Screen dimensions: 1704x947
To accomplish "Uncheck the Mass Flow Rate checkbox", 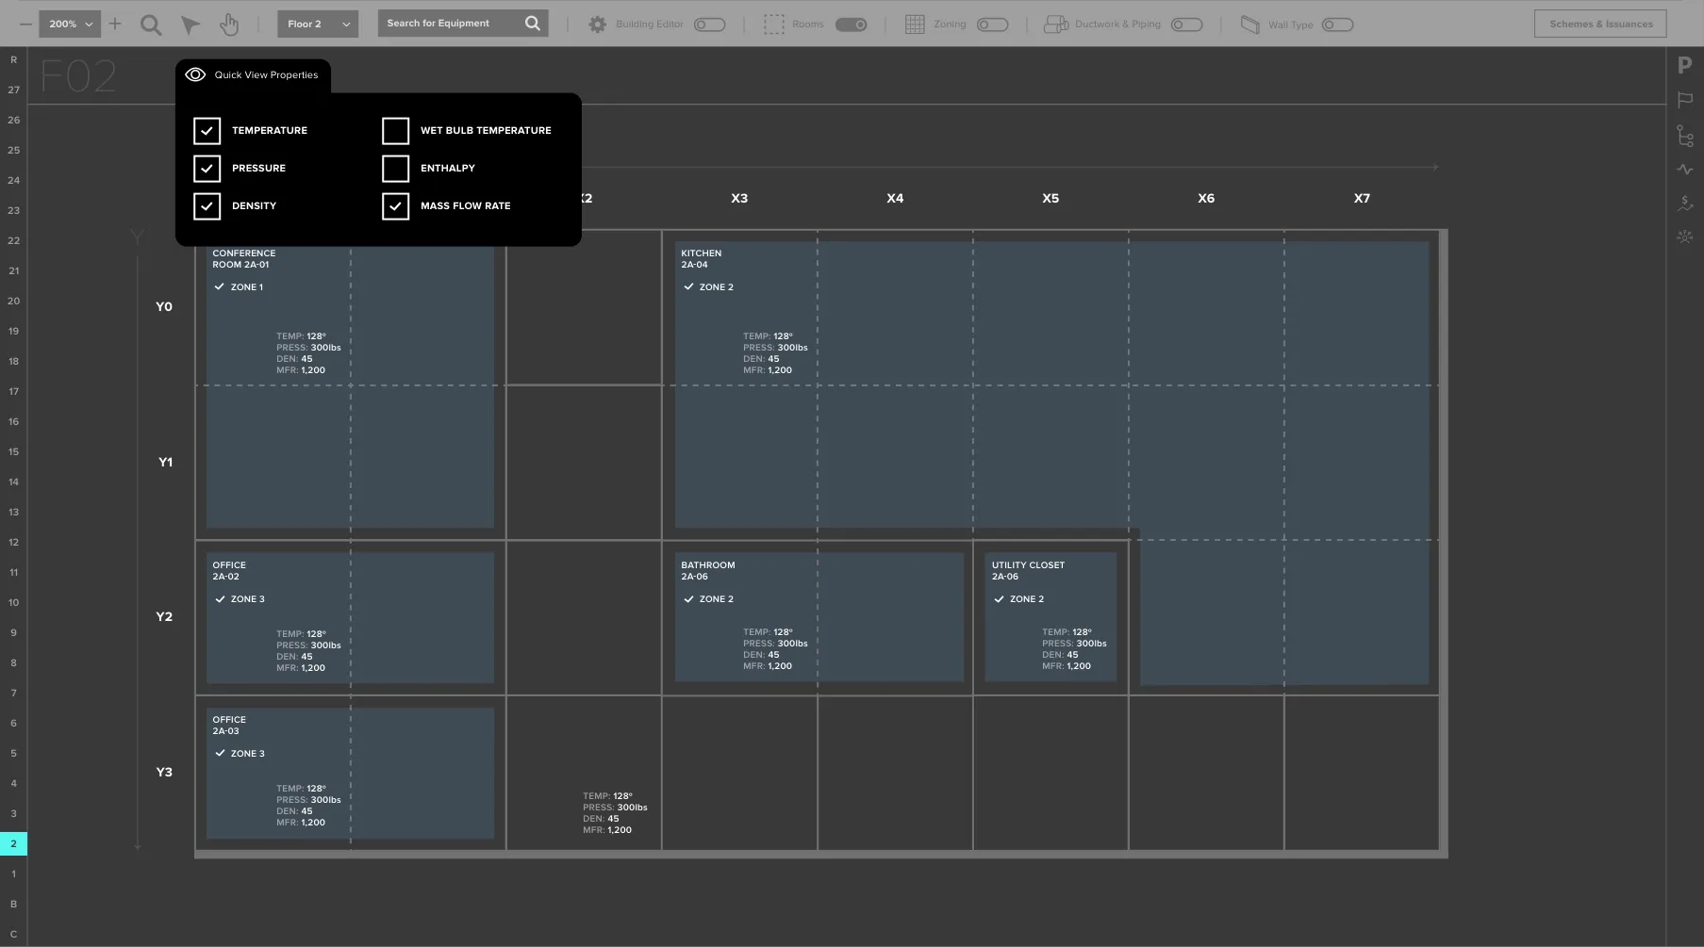I will (395, 205).
